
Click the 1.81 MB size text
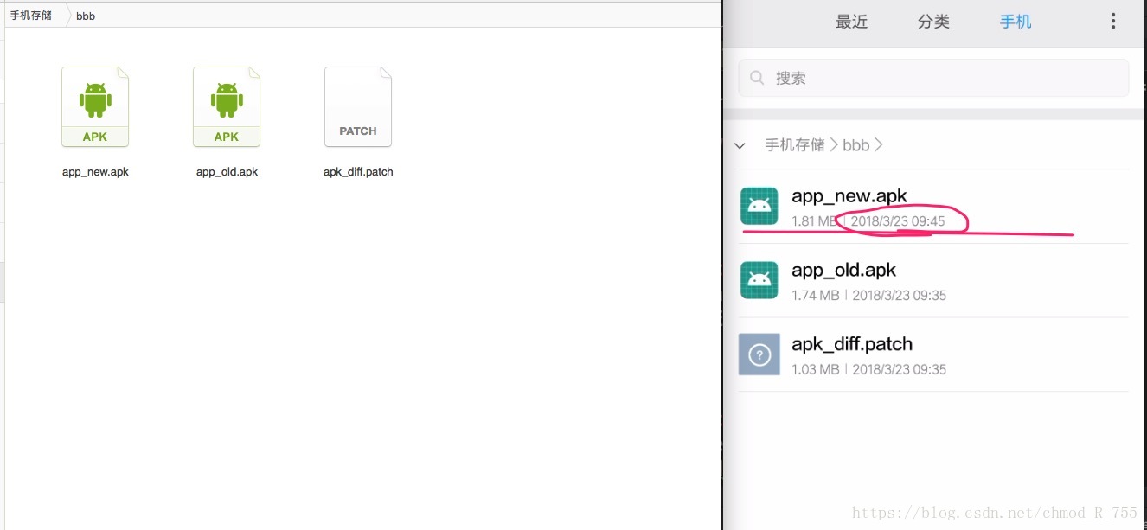(x=815, y=221)
